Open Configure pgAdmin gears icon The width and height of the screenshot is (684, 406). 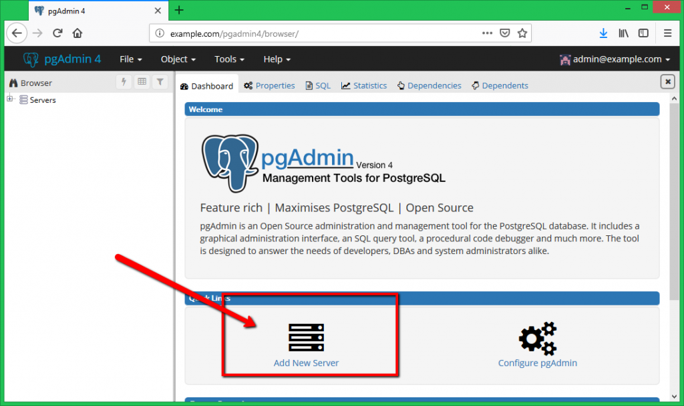click(537, 338)
